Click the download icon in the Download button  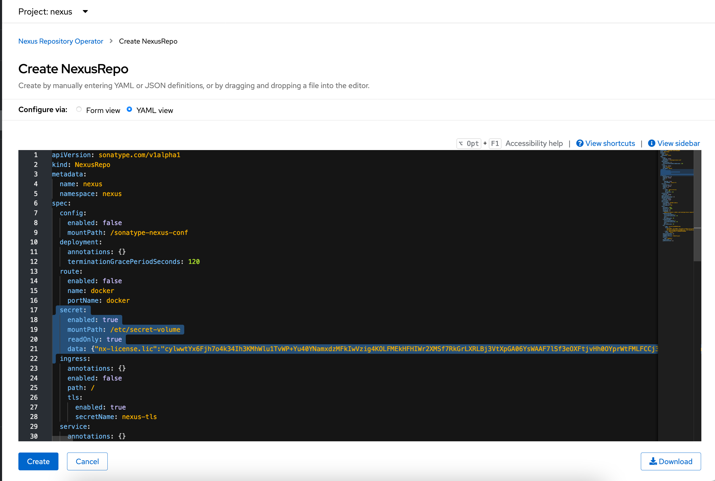pyautogui.click(x=653, y=461)
